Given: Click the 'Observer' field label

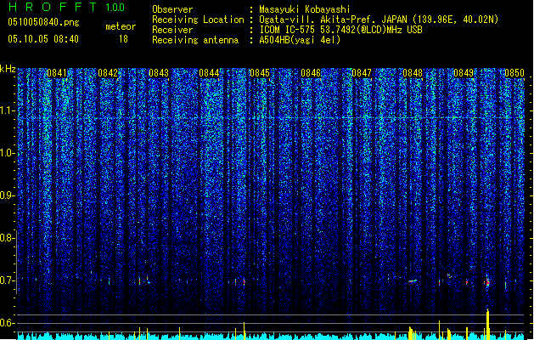Looking at the screenshot, I should [x=172, y=9].
